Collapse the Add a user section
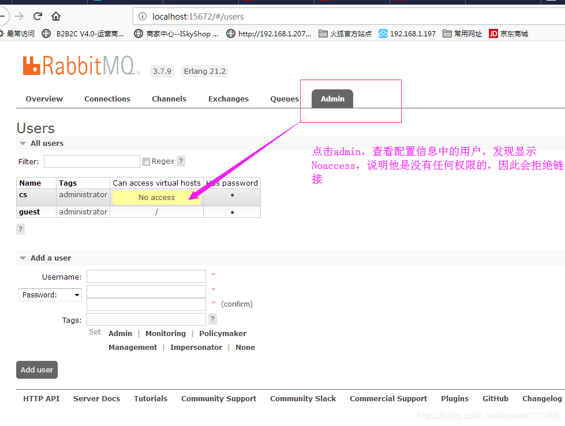Screen dimensions: 565x426 tap(50, 258)
